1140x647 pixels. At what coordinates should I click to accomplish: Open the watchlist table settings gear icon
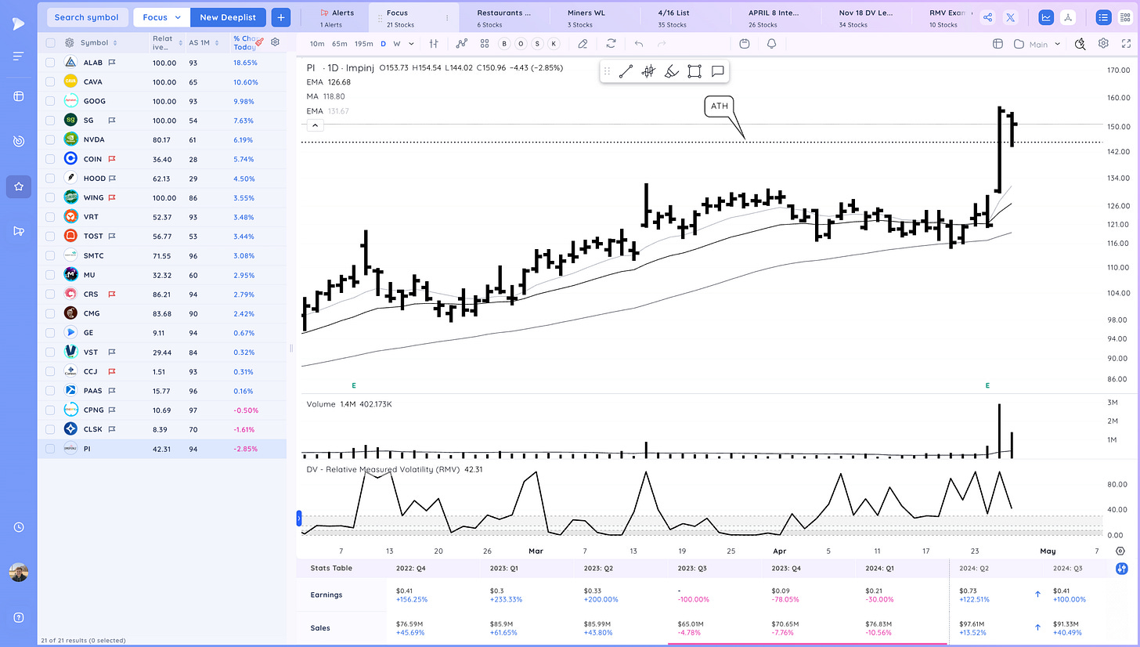coord(275,42)
